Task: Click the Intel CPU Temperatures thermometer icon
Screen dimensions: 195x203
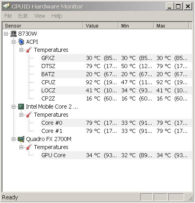Action: (x=29, y=115)
